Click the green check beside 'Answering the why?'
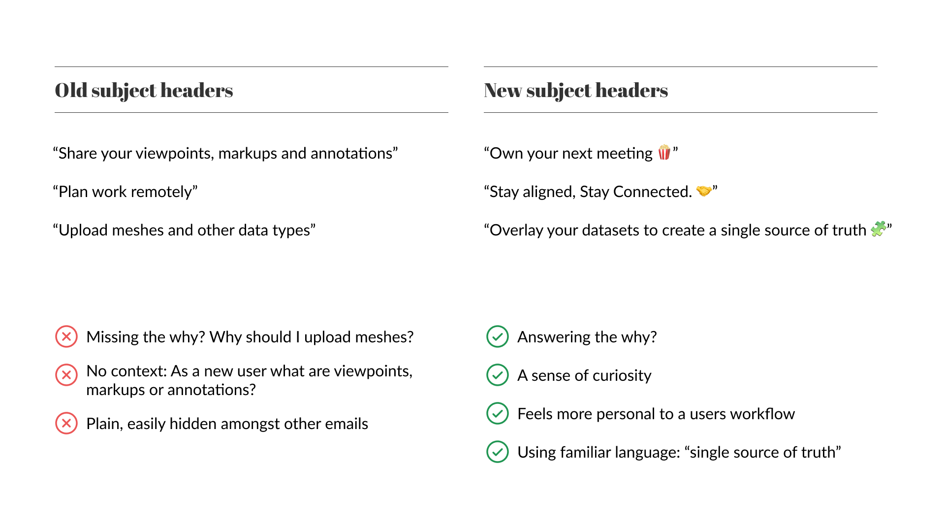The image size is (945, 532). pos(498,337)
